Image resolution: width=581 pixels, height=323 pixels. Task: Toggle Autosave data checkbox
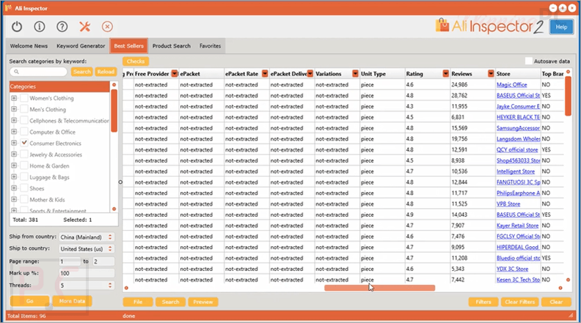[x=528, y=61]
